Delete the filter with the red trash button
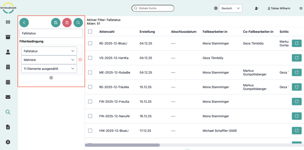Viewport: 304px width, 150px height. [x=67, y=23]
